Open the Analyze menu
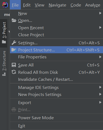 [93, 5]
